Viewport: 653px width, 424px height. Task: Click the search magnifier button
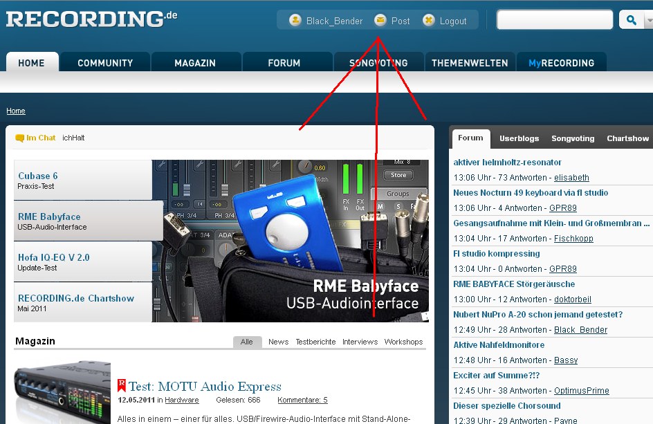click(631, 19)
